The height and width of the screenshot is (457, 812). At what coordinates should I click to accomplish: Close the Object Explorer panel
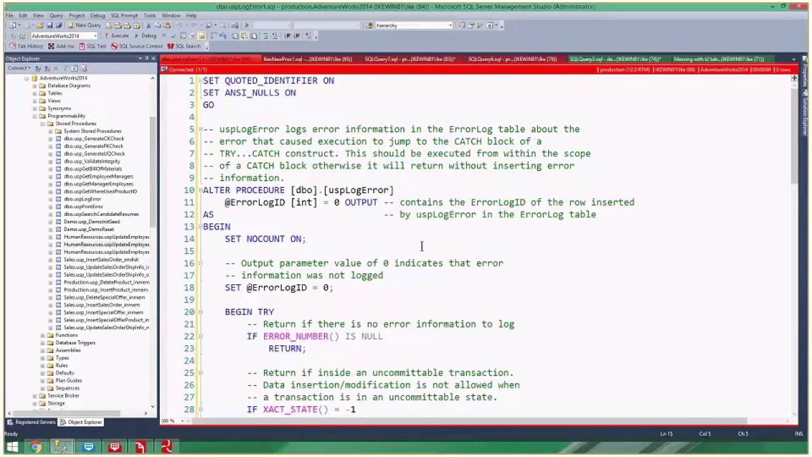154,58
